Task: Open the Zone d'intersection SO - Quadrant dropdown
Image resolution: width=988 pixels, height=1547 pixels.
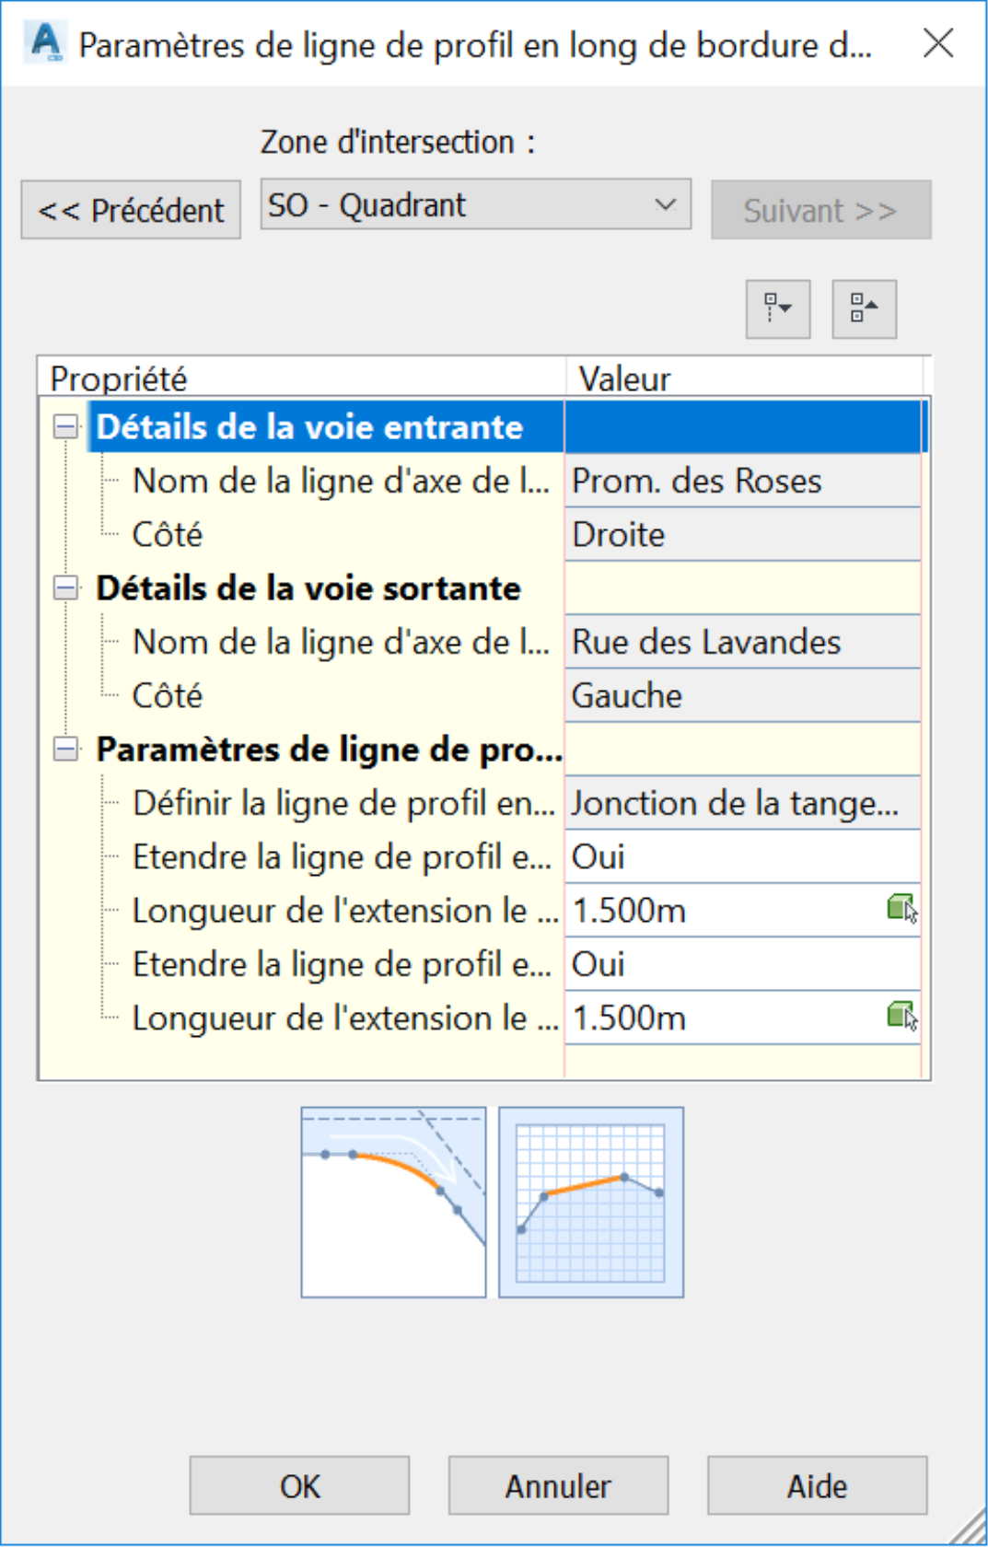Action: tap(476, 204)
